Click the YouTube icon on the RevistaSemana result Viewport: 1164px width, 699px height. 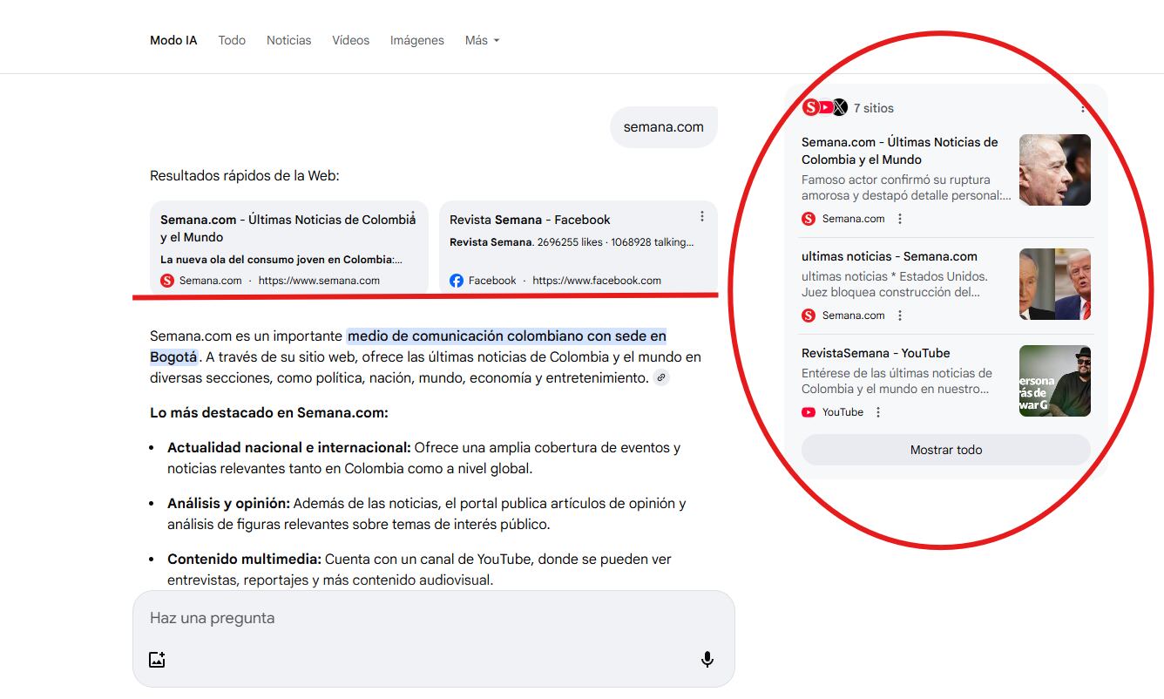click(809, 411)
